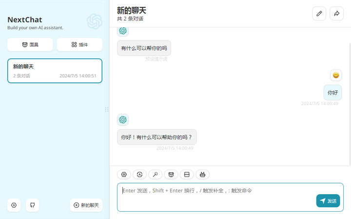Open the GitHub icon link
This screenshot has height=219, width=351.
[x=33, y=205]
